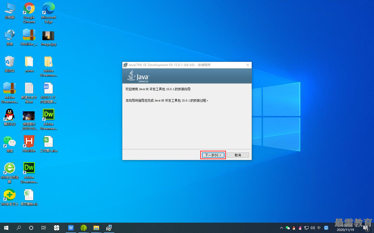Click the blue Q icon in system tray
Image resolution: width=374 pixels, height=233 pixels.
326,228
